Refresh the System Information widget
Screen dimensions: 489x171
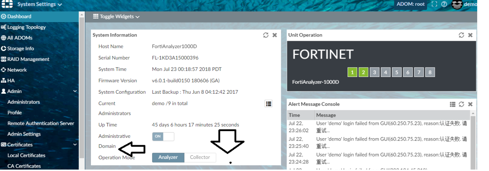pos(266,35)
